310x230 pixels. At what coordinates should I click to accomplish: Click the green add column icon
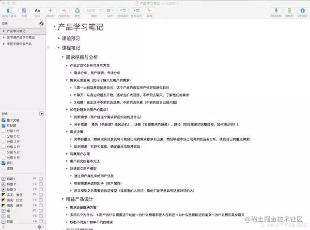tap(289, 11)
